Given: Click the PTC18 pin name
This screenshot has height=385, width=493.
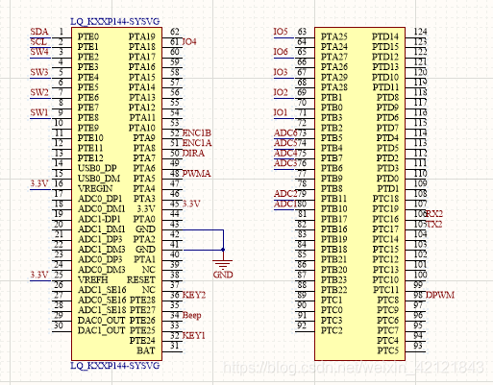Looking at the screenshot, I should coord(385,199).
